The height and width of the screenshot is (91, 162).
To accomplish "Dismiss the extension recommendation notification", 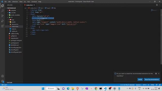I will [159, 74].
